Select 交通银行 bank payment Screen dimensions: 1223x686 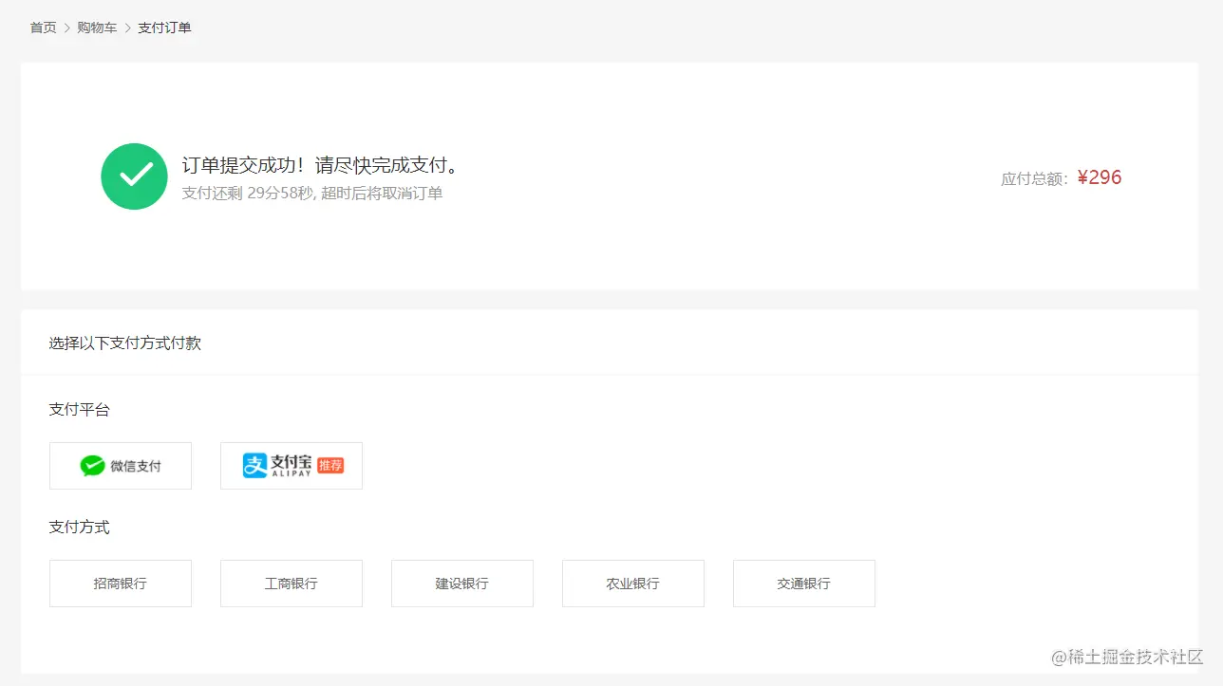[804, 584]
